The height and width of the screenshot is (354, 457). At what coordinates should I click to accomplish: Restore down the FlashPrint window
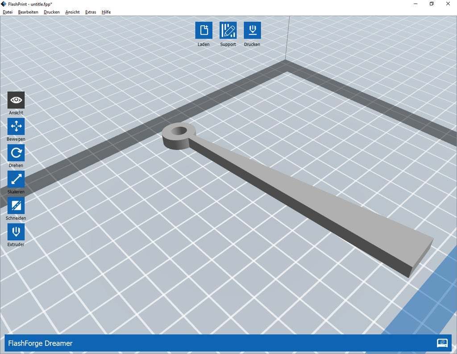coord(432,4)
